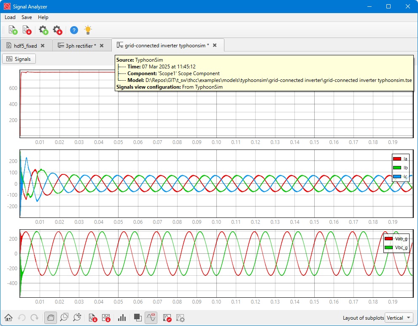The width and height of the screenshot is (418, 326).
Task: Open the Layout of subplots dropdown
Action: coord(399,318)
